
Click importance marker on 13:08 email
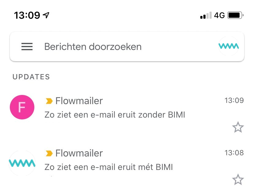point(49,153)
